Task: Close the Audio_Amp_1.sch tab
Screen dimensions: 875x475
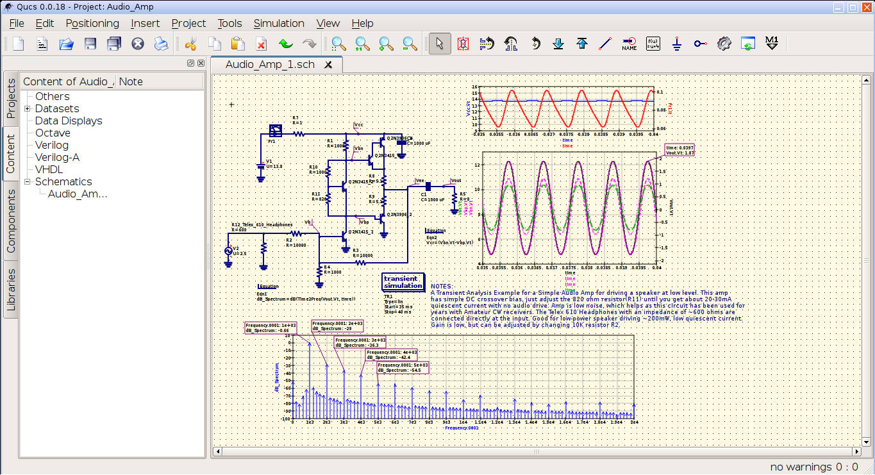Action: click(328, 65)
